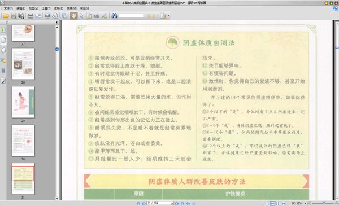Switch to continuous page layout

tap(273, 203)
